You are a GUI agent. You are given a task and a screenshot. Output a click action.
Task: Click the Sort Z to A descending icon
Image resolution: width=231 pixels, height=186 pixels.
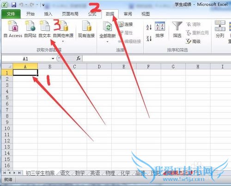[149, 38]
